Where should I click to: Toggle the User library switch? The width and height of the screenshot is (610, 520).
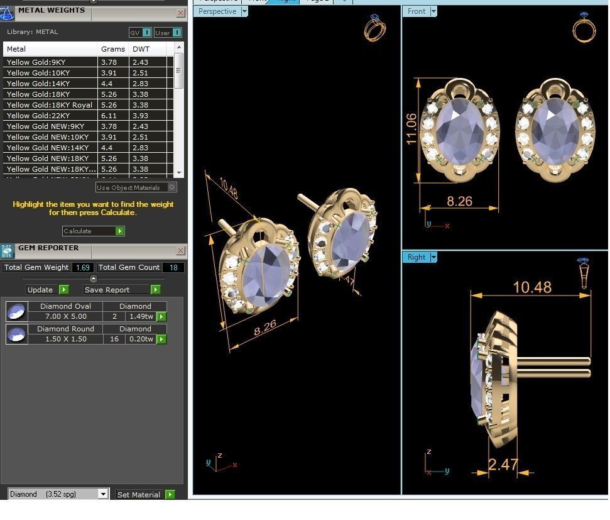coord(168,32)
